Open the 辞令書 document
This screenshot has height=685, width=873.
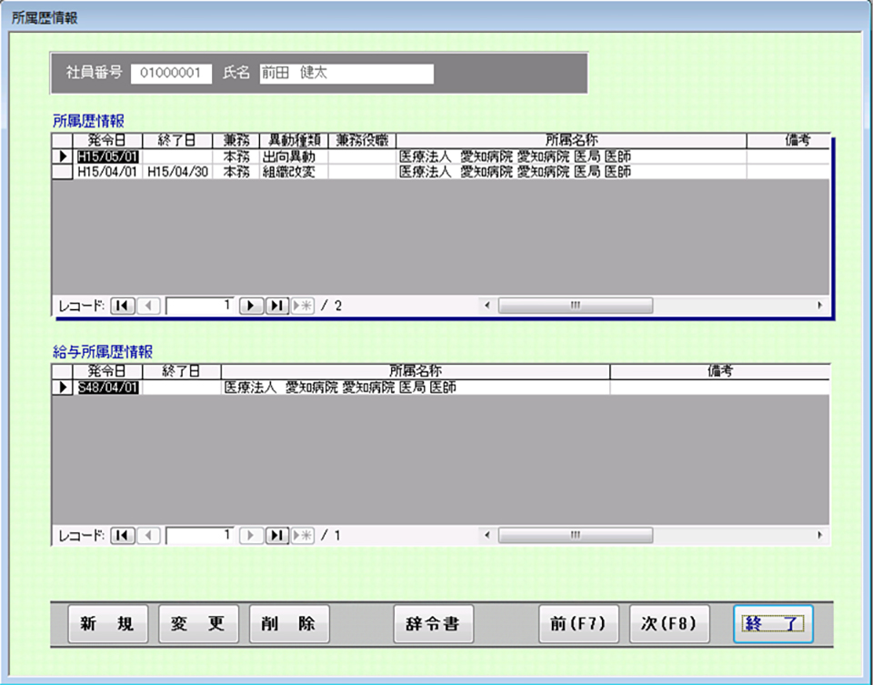[x=433, y=624]
